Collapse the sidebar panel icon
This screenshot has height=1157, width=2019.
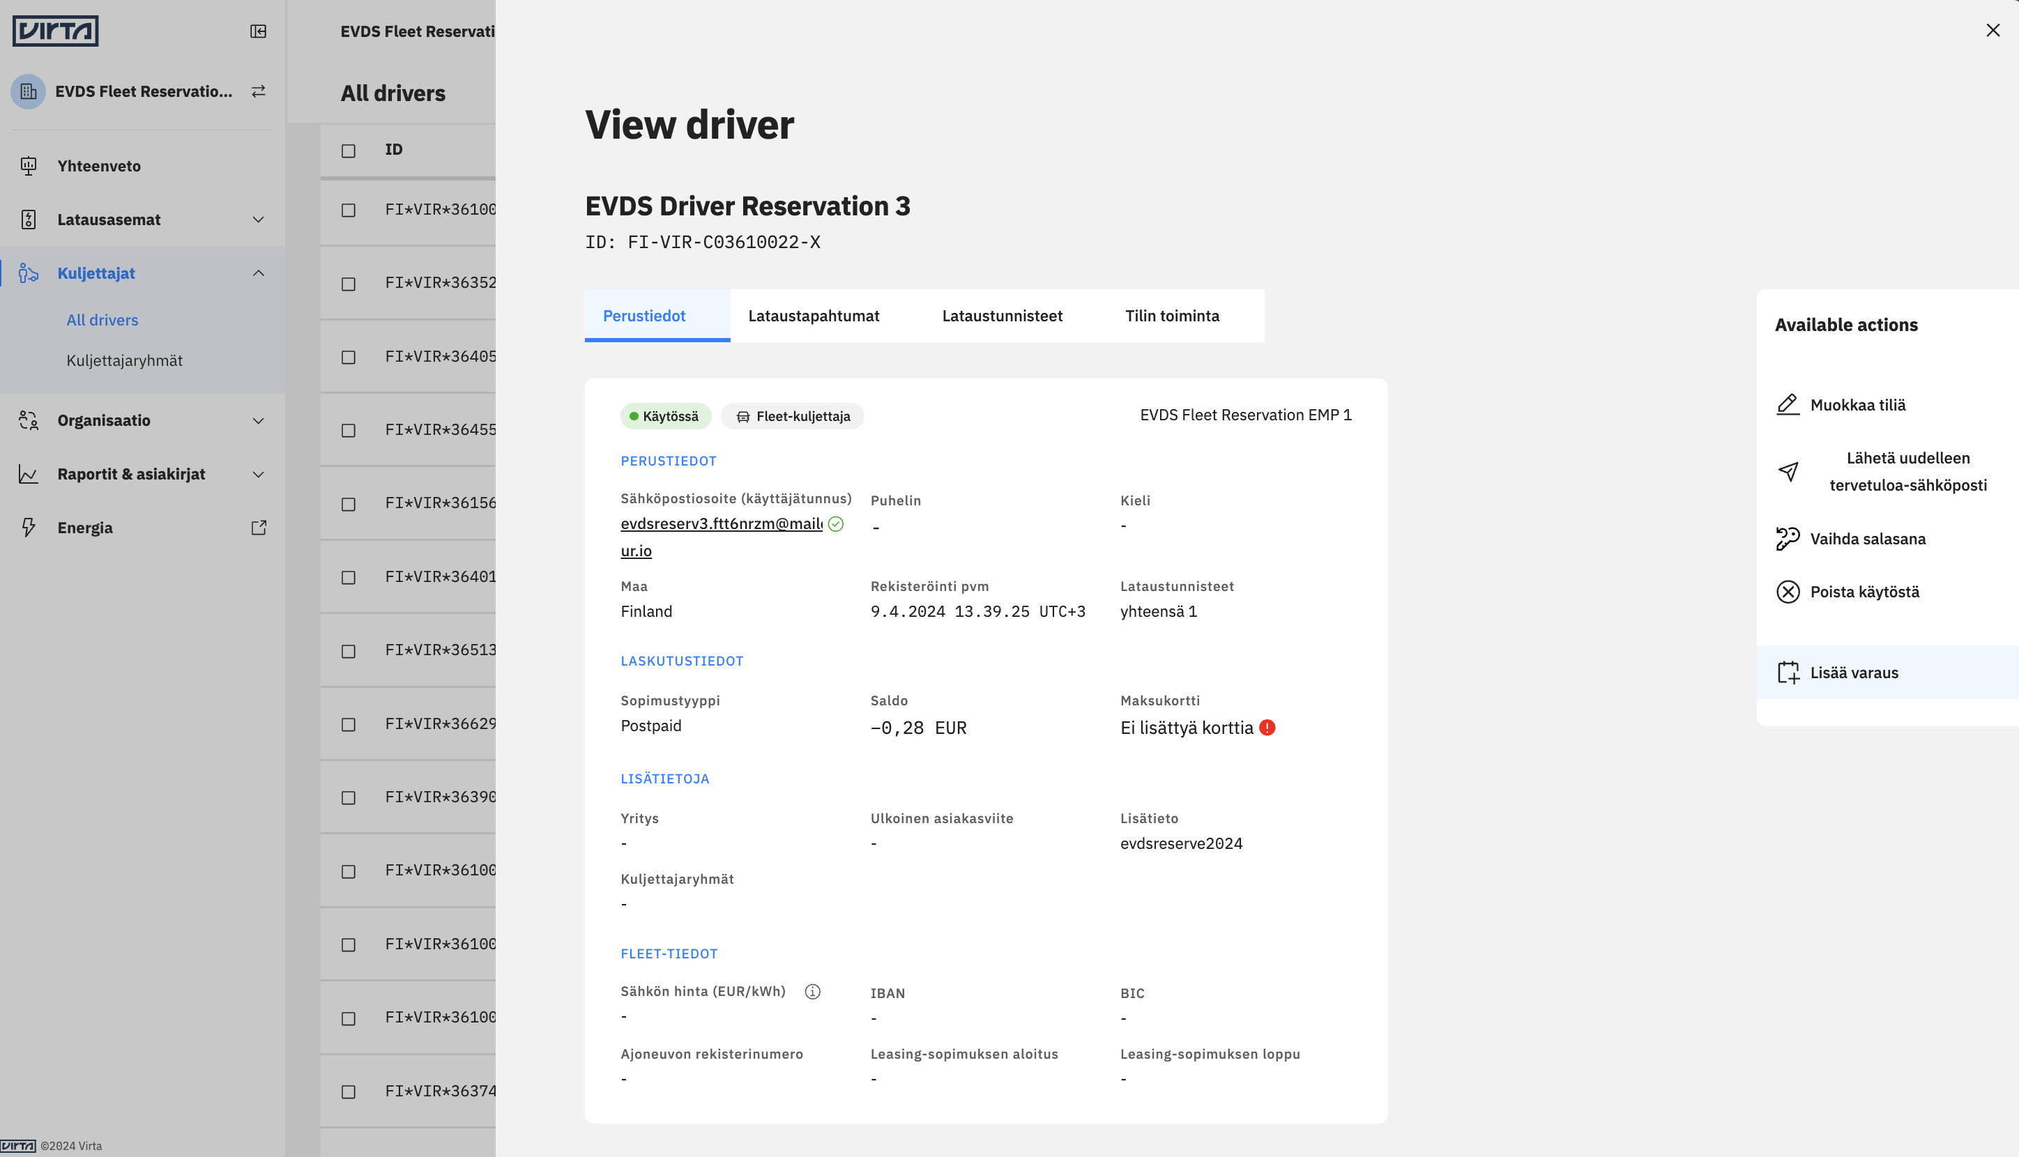pos(259,31)
